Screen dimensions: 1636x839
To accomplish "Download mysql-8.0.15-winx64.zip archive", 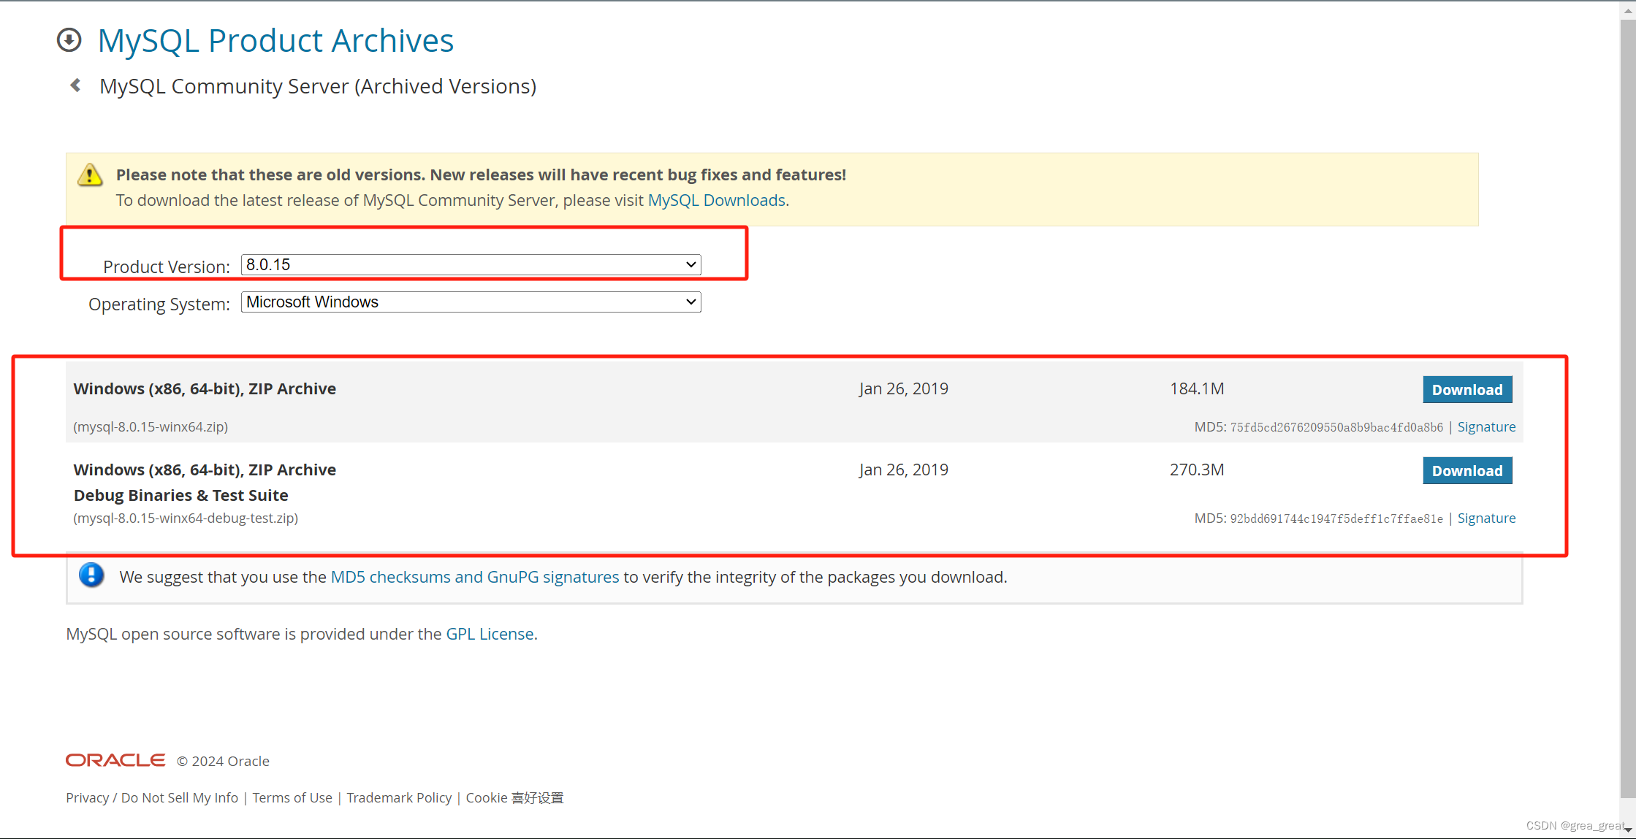I will [x=1467, y=390].
